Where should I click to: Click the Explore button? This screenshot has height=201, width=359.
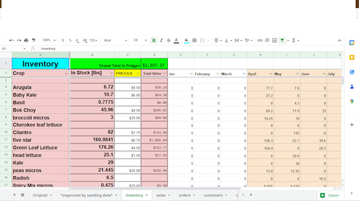[329, 195]
